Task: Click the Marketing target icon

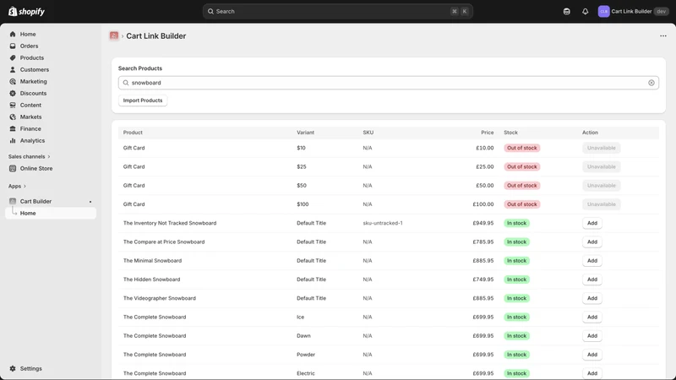Action: (x=13, y=81)
